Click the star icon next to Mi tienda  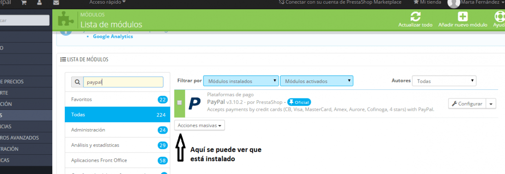416,2
